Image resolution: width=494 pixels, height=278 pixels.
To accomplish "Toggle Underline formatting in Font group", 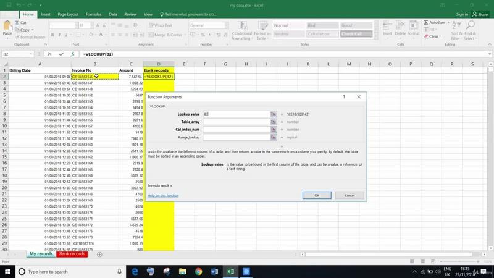I will pos(66,35).
